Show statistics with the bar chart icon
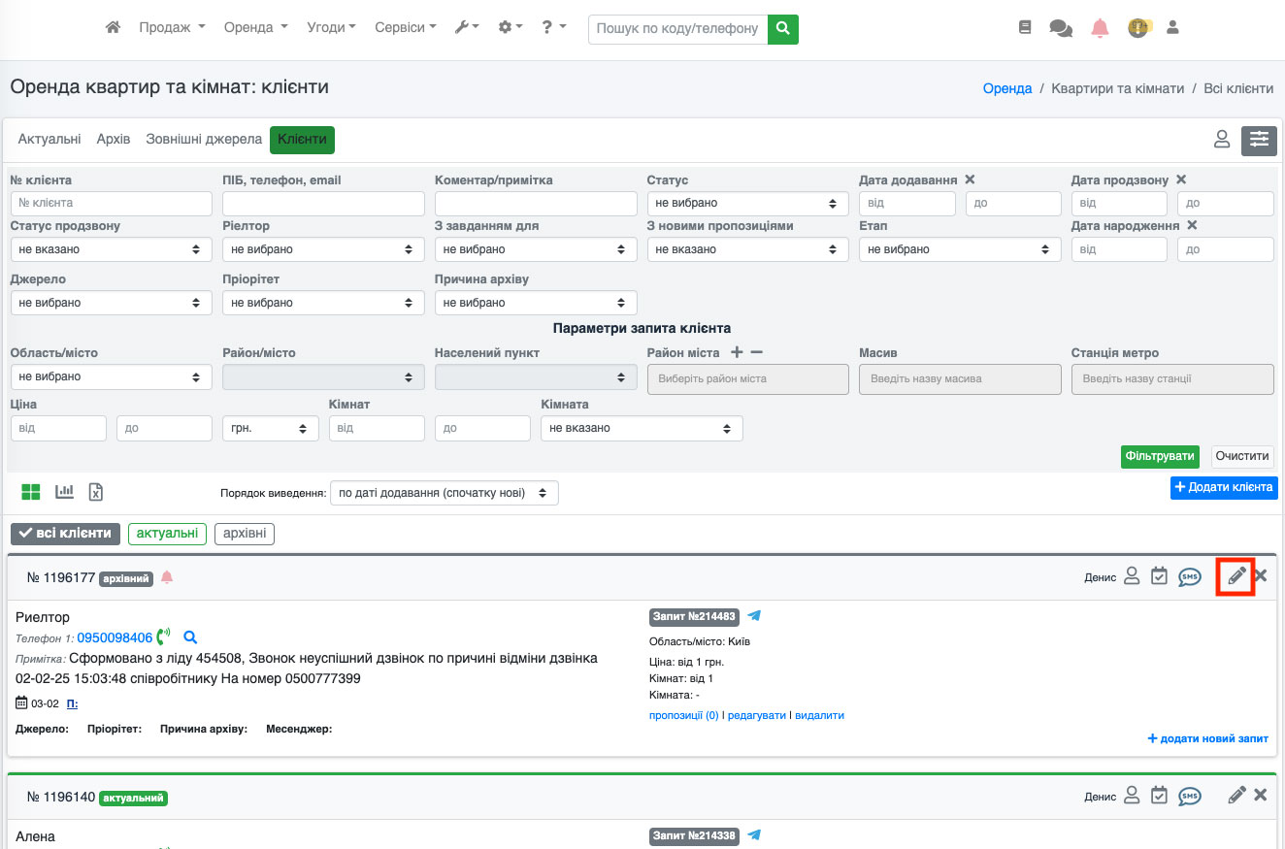This screenshot has width=1285, height=849. point(65,492)
